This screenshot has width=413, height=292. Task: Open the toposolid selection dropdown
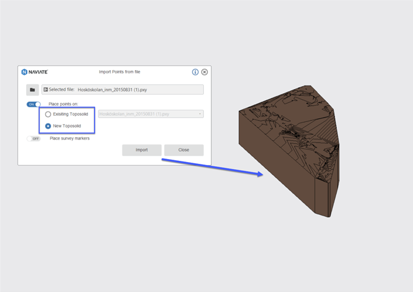click(151, 114)
